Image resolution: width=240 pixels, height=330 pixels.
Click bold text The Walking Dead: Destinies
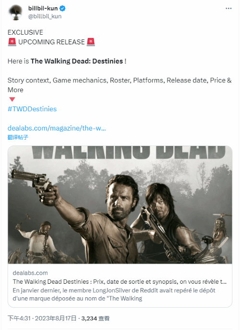(x=77, y=61)
